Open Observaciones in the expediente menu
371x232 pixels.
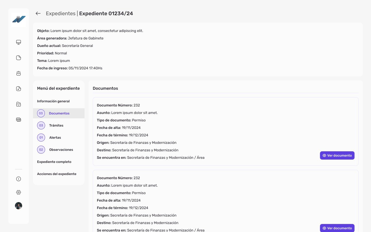click(x=61, y=150)
